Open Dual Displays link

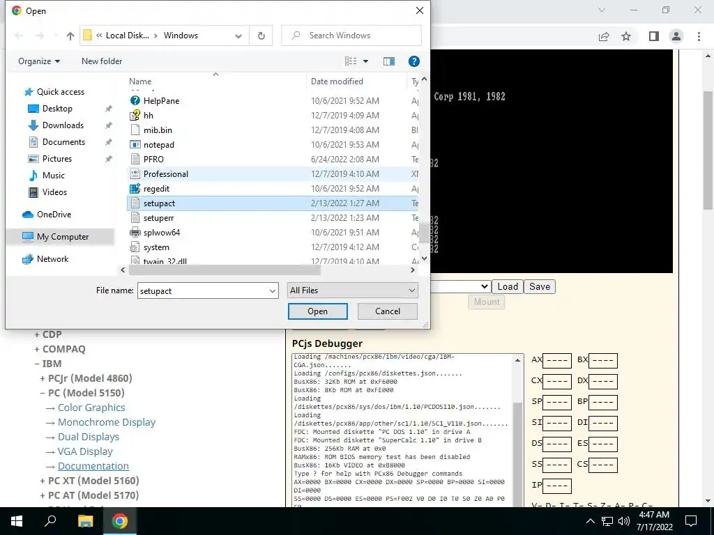[89, 437]
